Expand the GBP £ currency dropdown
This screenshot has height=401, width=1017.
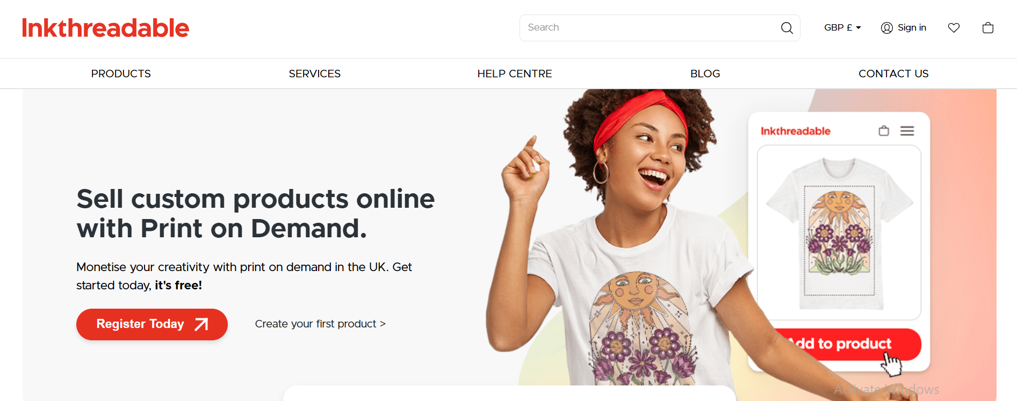842,27
